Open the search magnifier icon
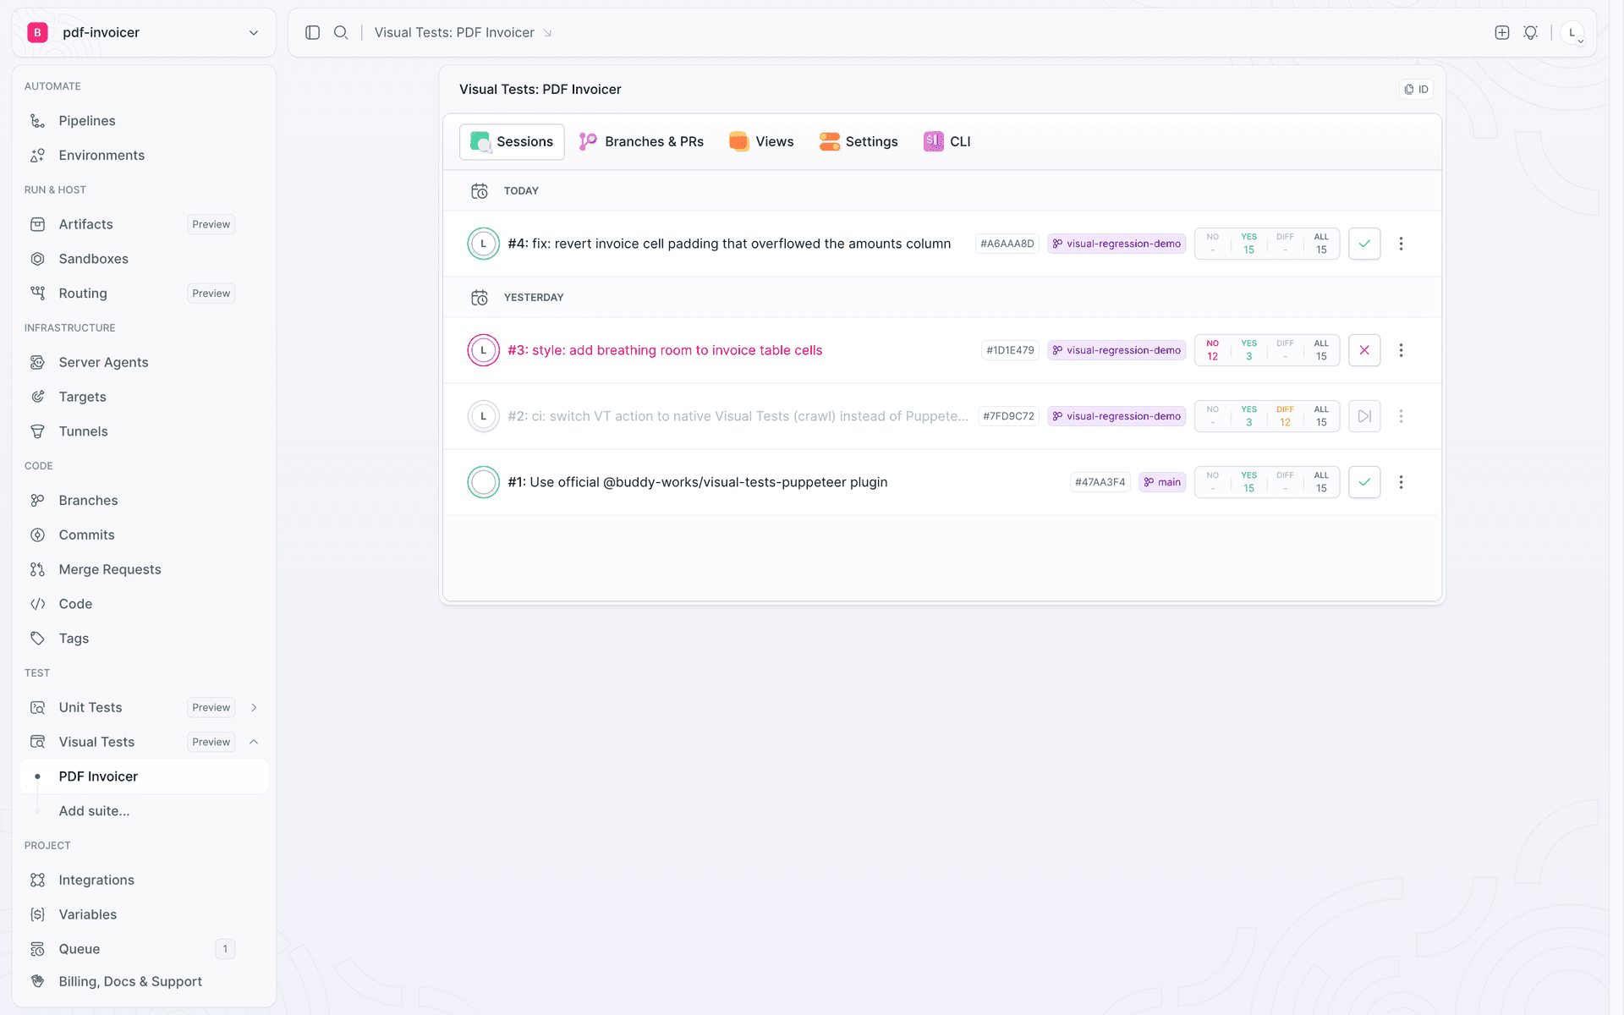The width and height of the screenshot is (1624, 1015). 341,32
